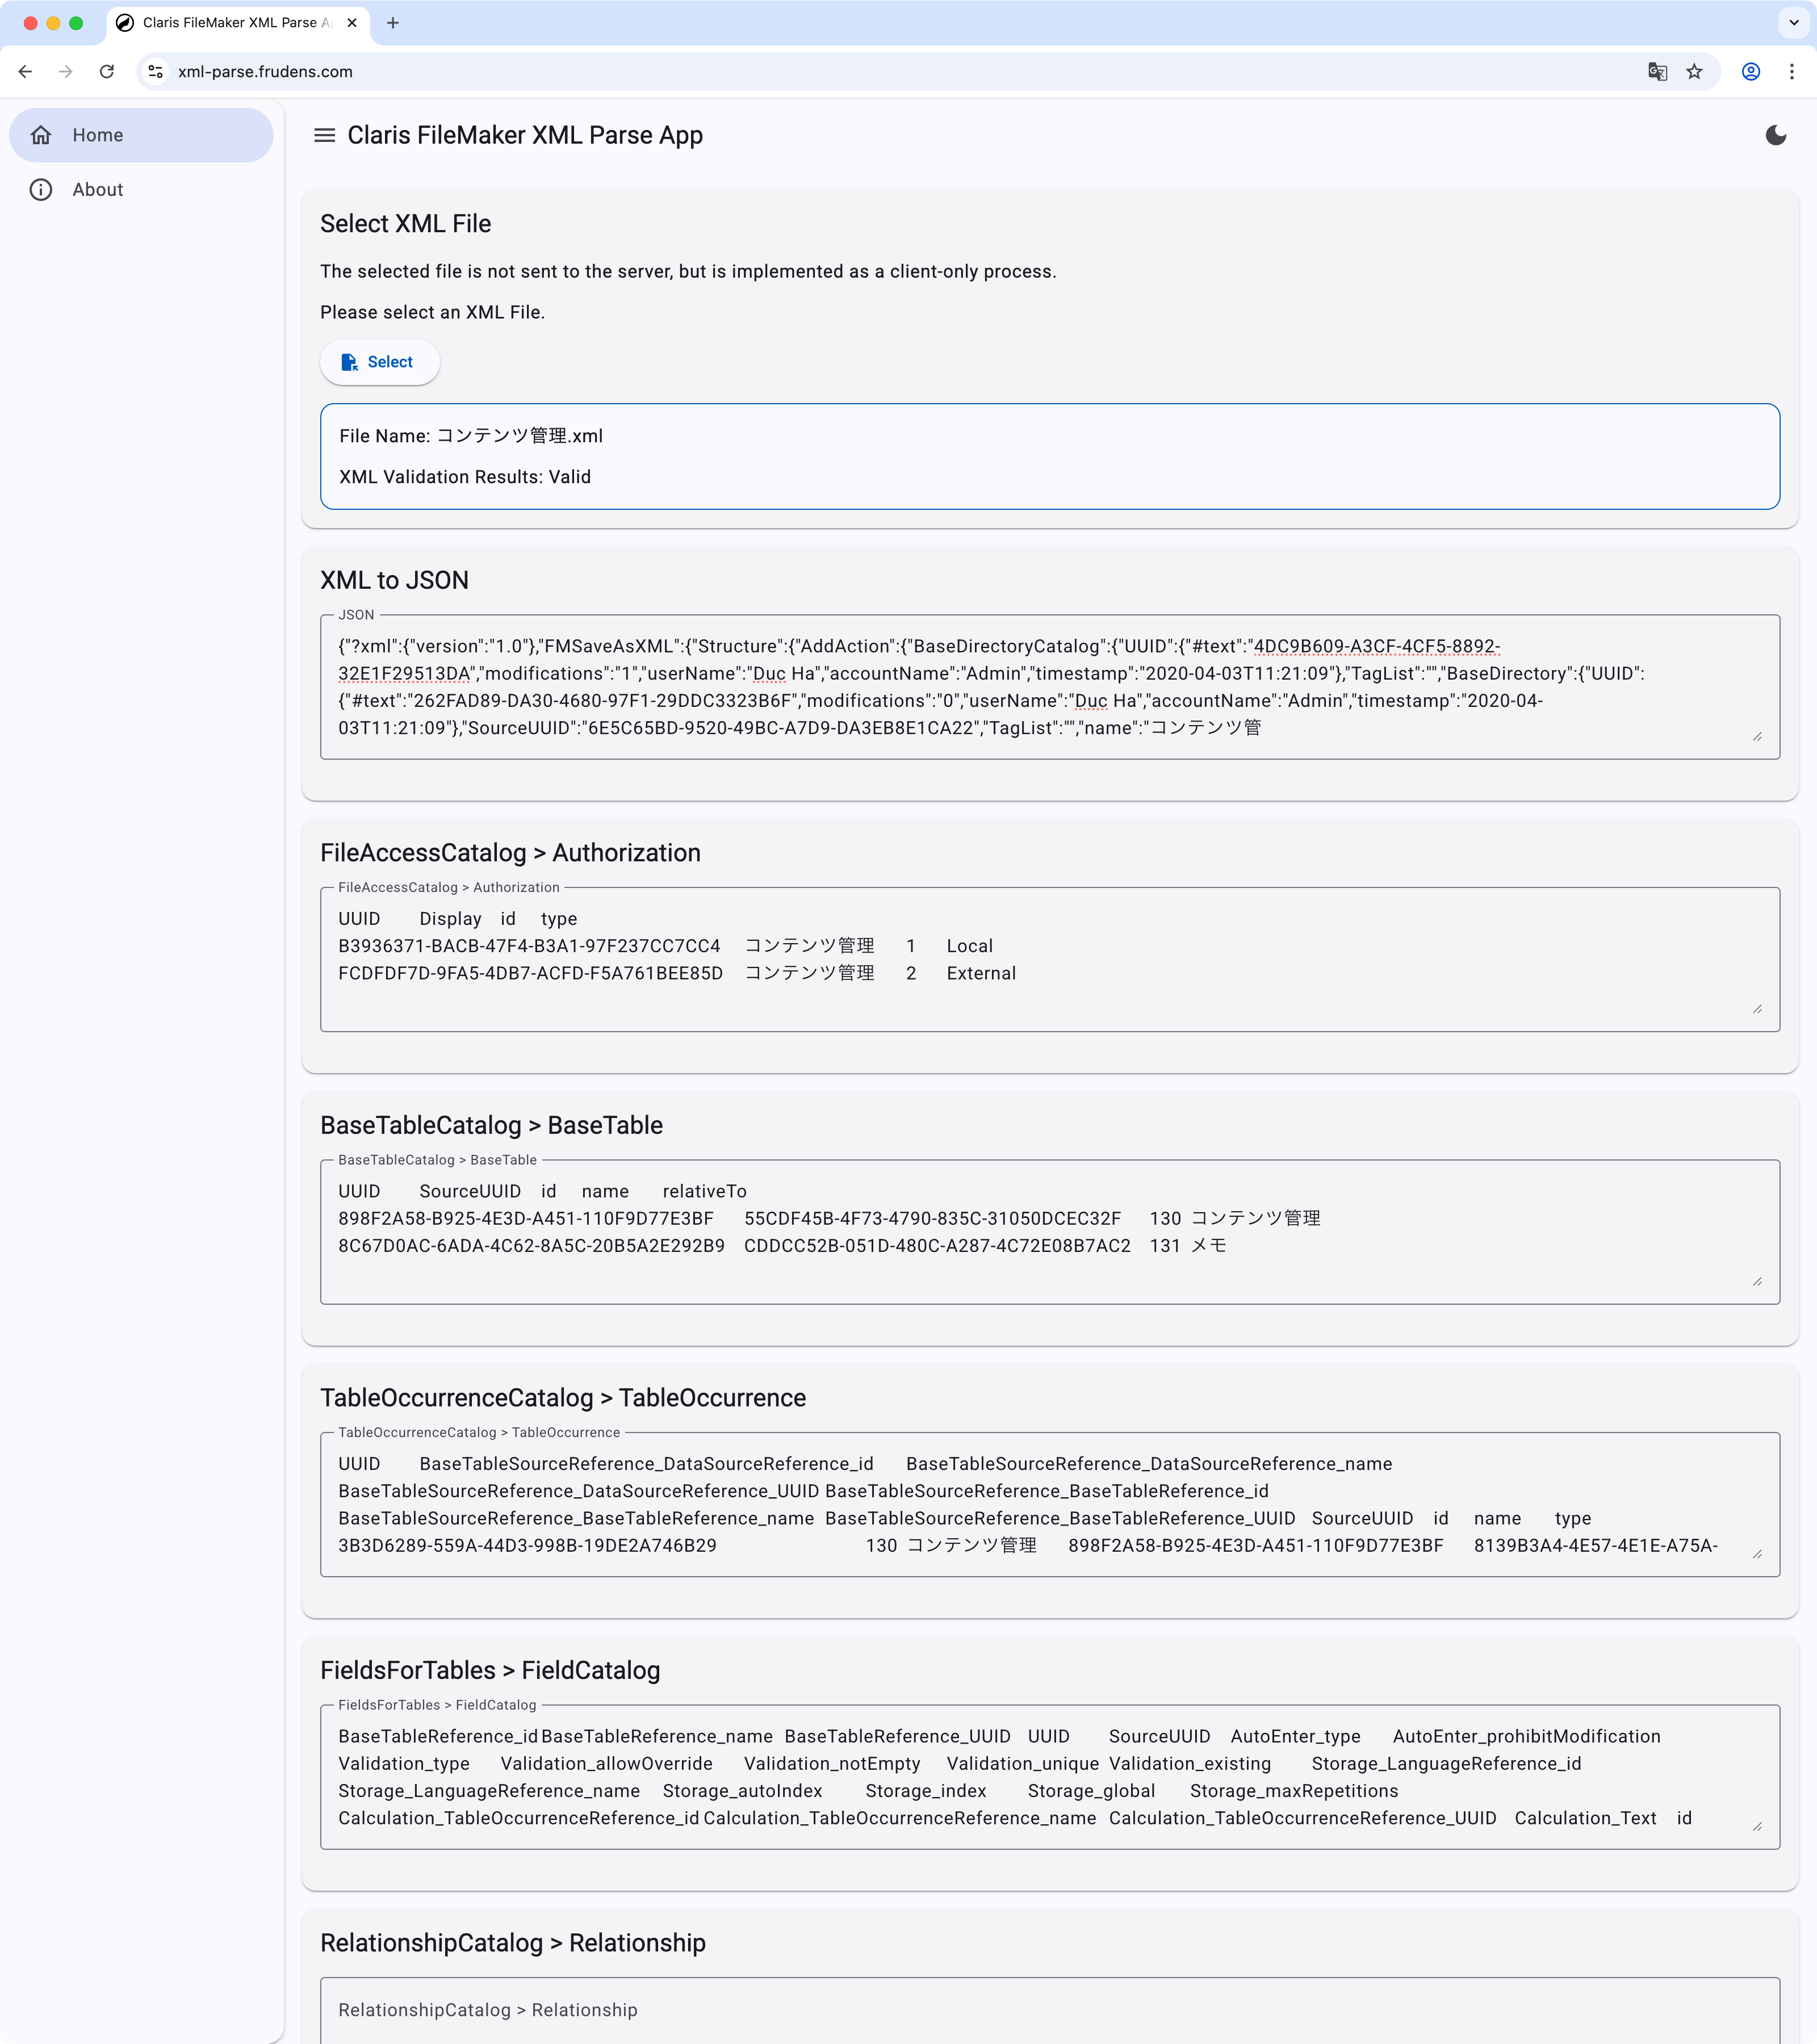Image resolution: width=1817 pixels, height=2044 pixels.
Task: Go back with browser back arrow
Action: (x=25, y=71)
